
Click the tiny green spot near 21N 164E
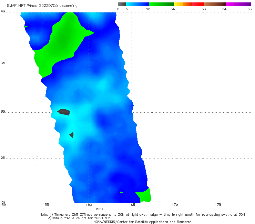click(121, 192)
